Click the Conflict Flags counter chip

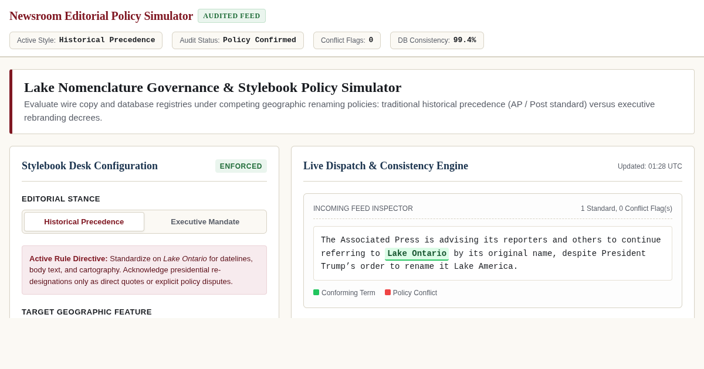347,40
